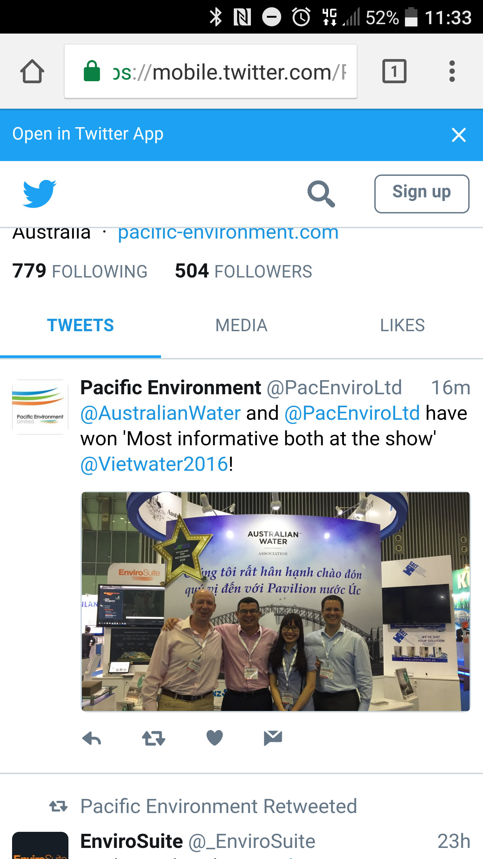Open pacific-environment.com website link
The height and width of the screenshot is (859, 483).
pos(228,233)
